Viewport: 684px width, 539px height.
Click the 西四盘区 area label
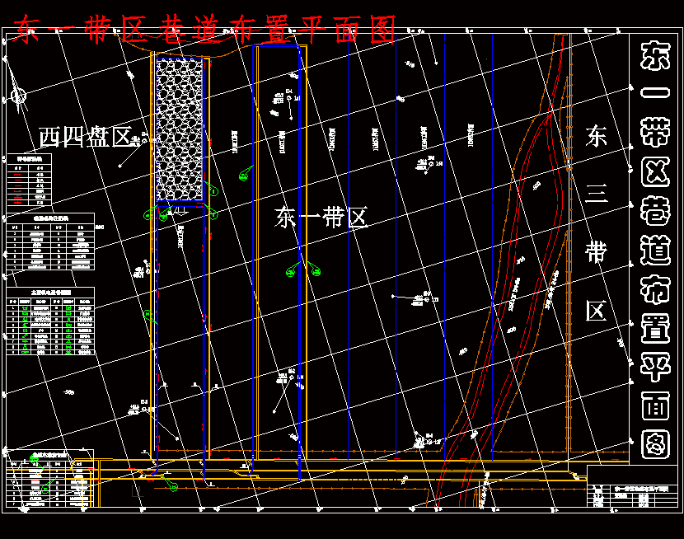86,137
